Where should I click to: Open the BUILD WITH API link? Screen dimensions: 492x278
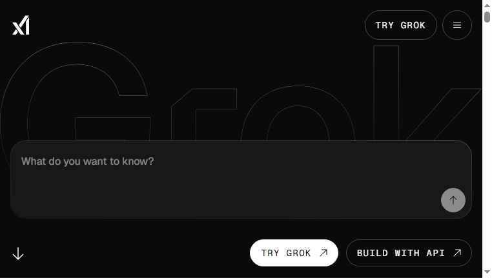click(409, 253)
